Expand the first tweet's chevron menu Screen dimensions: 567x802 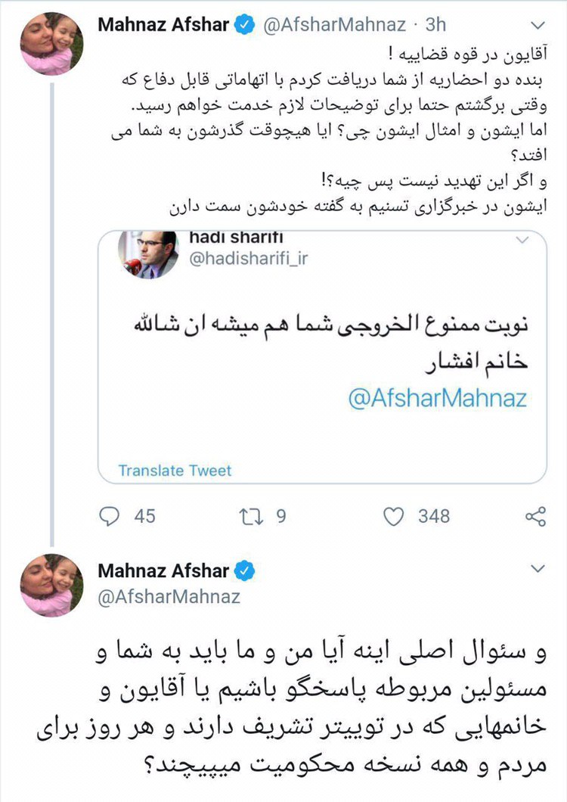[x=538, y=24]
